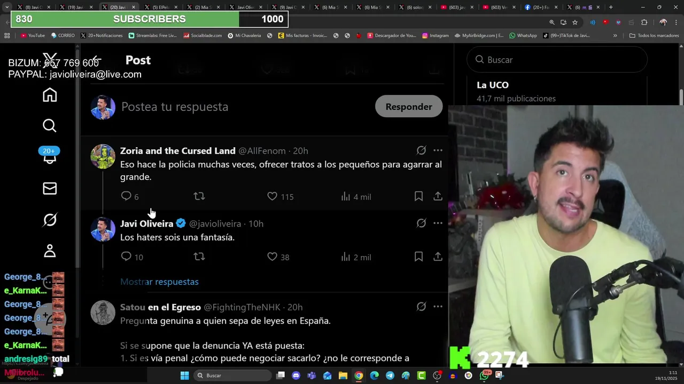Open WhatsApp in taskbar with 99+ badge
Screen dimensions: 684x384
coord(484,375)
